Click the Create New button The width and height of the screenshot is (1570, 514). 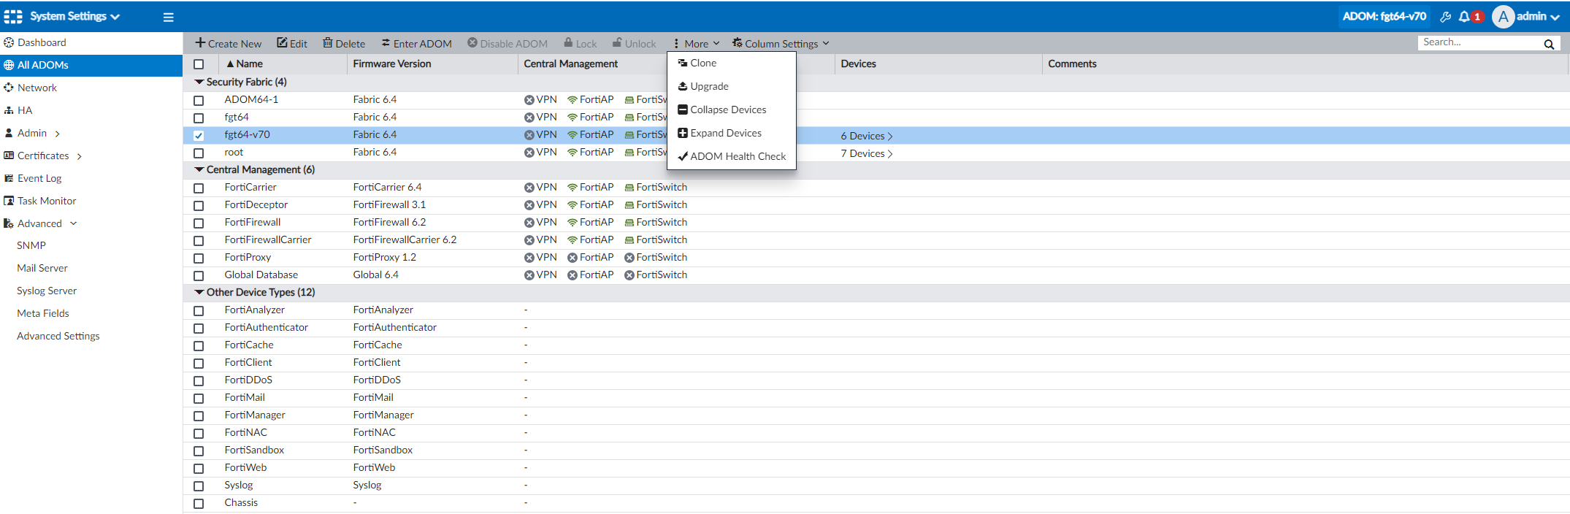[x=228, y=44]
